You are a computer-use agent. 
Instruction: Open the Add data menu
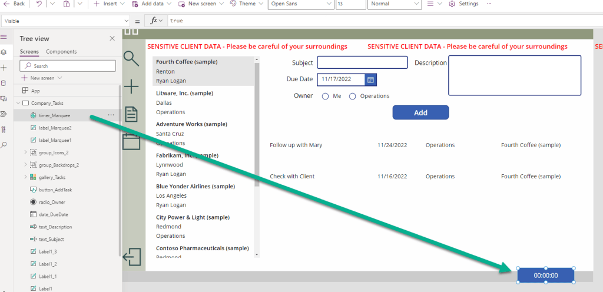(153, 4)
